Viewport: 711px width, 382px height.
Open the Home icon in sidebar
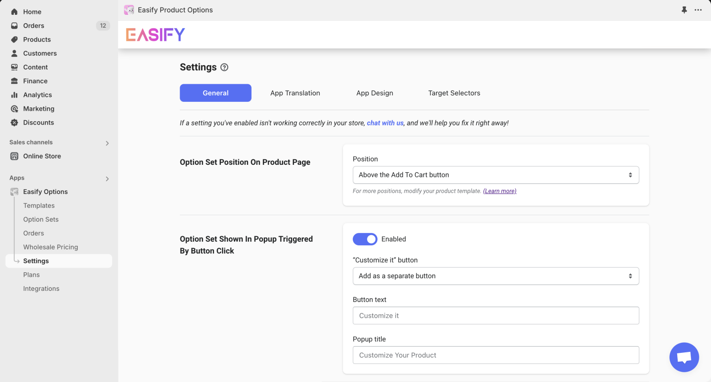pyautogui.click(x=14, y=12)
